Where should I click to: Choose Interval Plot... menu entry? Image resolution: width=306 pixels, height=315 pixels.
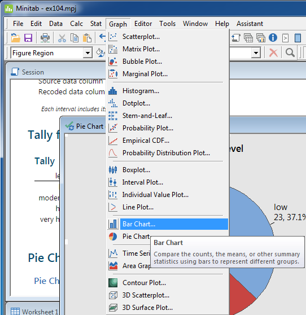click(x=168, y=182)
